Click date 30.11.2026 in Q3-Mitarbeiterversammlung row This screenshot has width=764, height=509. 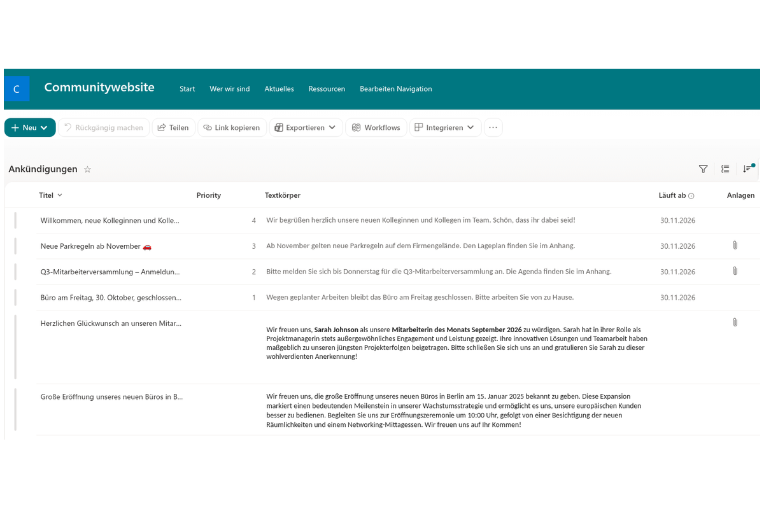677,272
